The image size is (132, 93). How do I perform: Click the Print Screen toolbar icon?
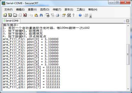pyautogui.click(x=47, y=15)
